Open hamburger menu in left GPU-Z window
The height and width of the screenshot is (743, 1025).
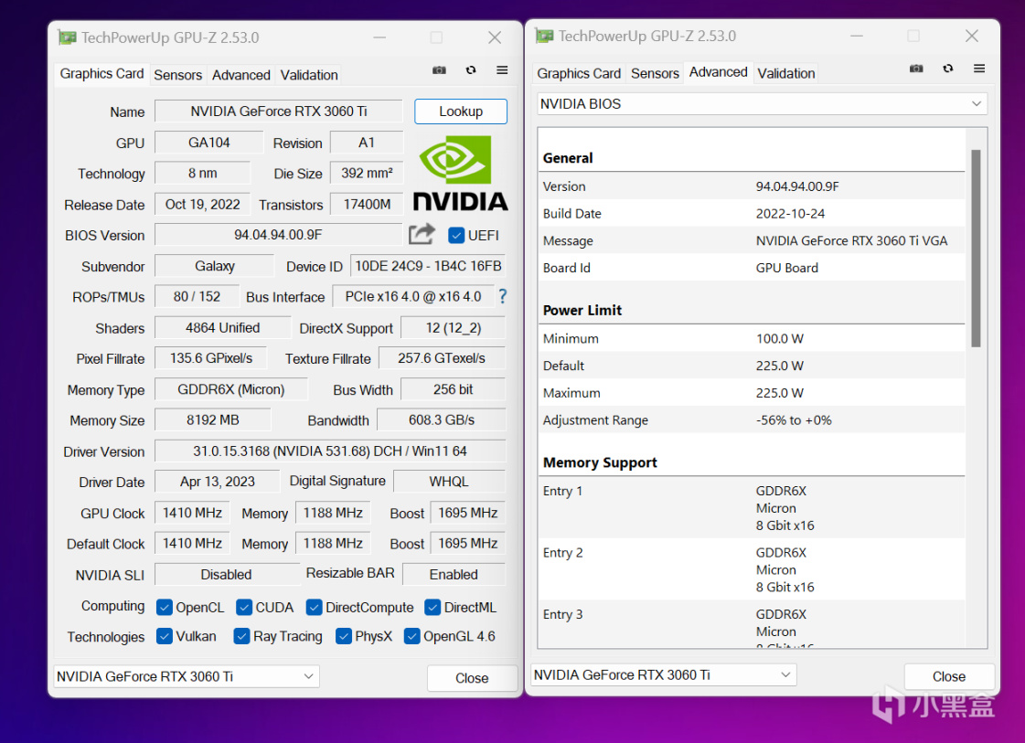pos(502,70)
